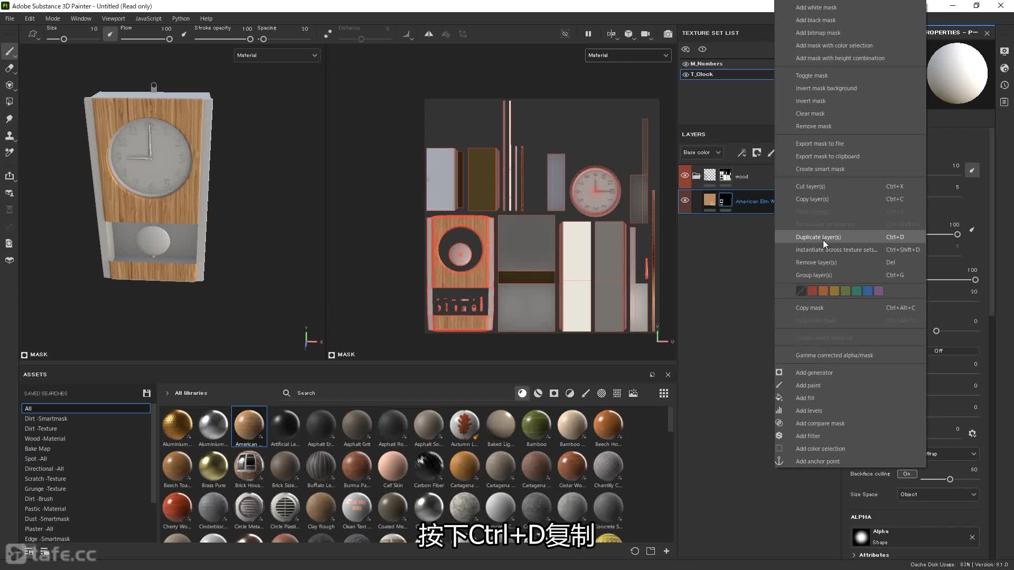Toggle visibility of M_Numbers texture set
The height and width of the screenshot is (570, 1014).
click(686, 64)
